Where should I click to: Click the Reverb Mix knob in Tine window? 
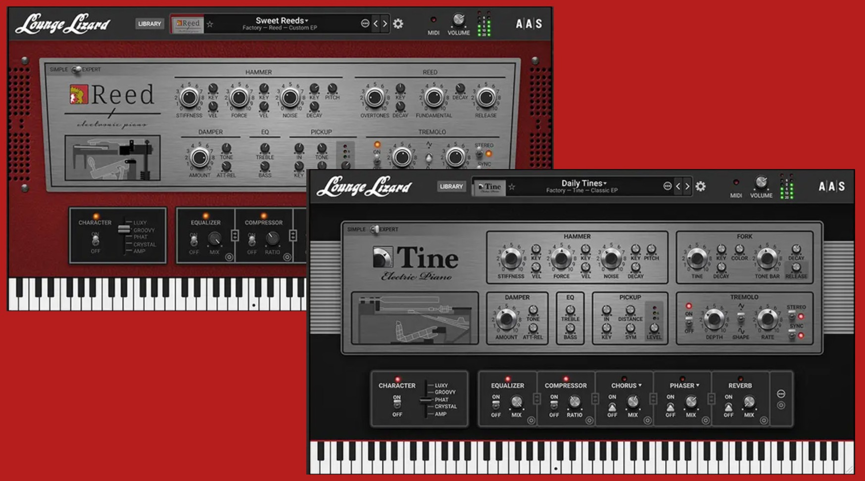click(749, 402)
